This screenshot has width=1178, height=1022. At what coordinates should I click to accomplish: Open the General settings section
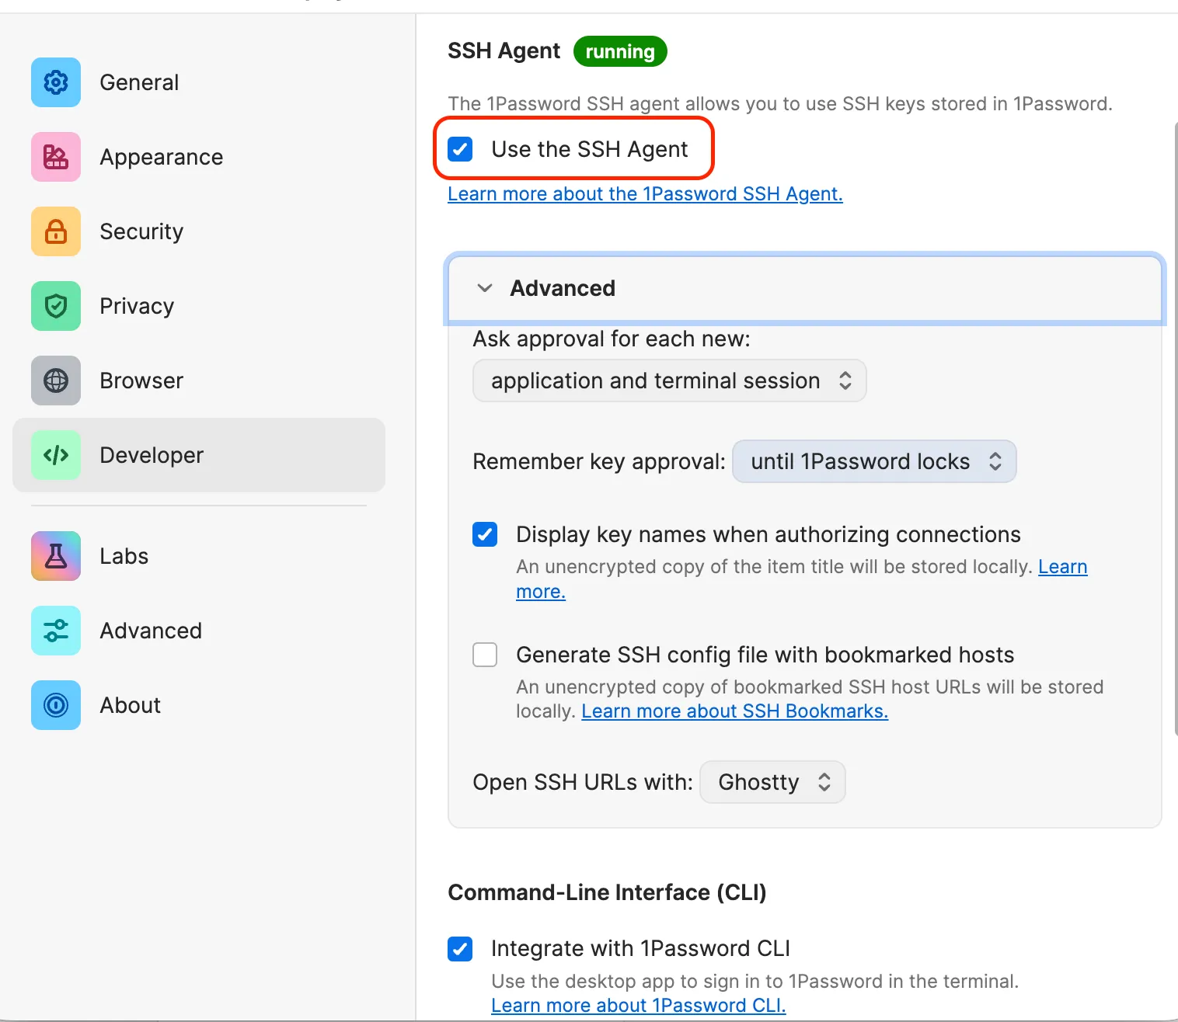click(x=199, y=82)
